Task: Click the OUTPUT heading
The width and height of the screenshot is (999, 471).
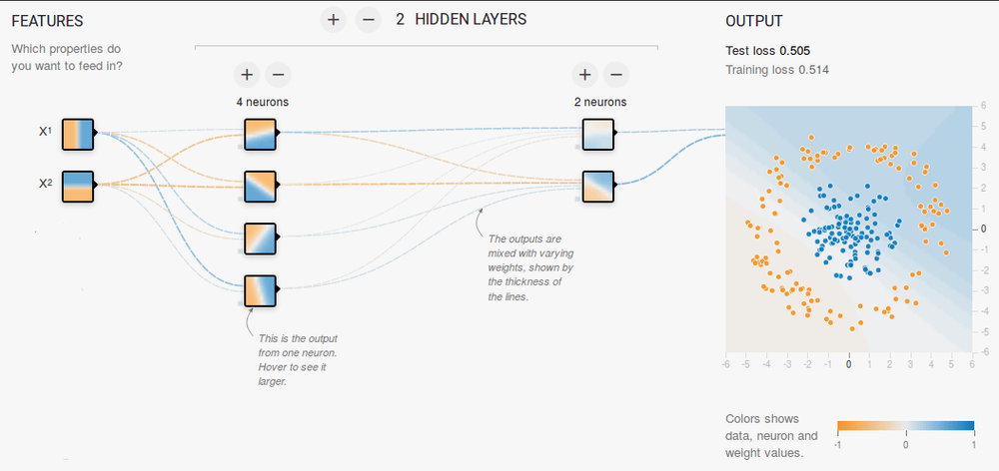Action: [754, 21]
